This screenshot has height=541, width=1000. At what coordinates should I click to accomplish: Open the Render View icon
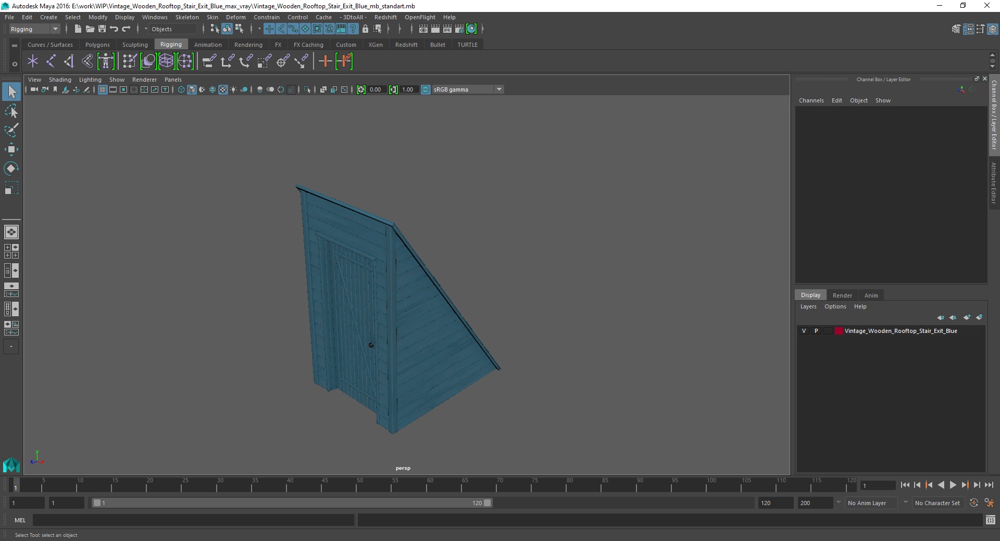(x=423, y=29)
